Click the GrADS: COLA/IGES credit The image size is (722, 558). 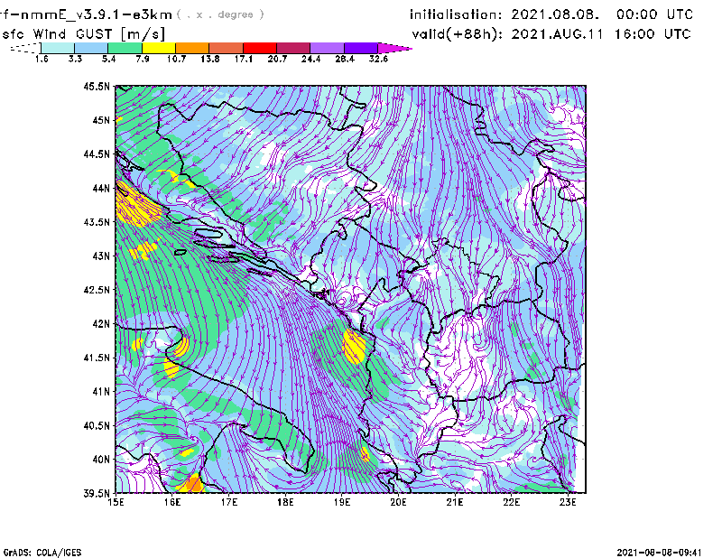point(42,553)
